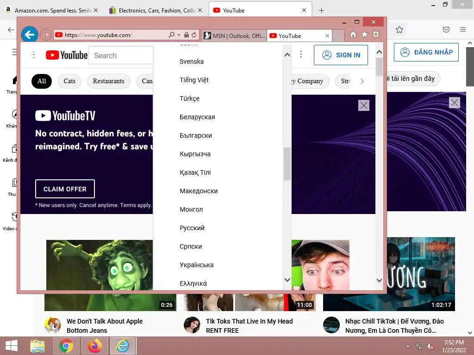This screenshot has height=355, width=474.
Task: Choose Русский language
Action: (x=192, y=228)
